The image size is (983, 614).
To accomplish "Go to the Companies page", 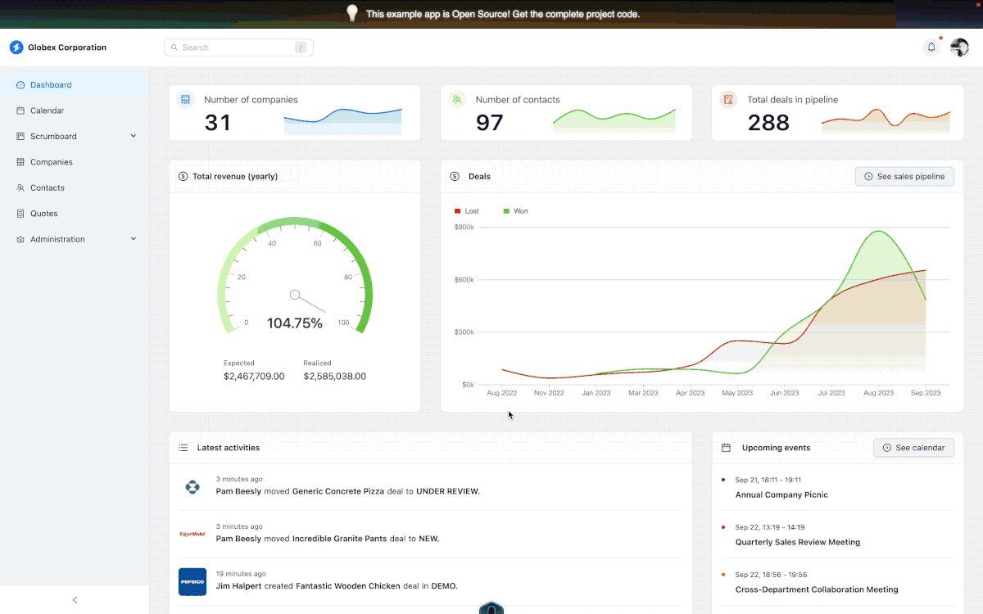I will (51, 162).
